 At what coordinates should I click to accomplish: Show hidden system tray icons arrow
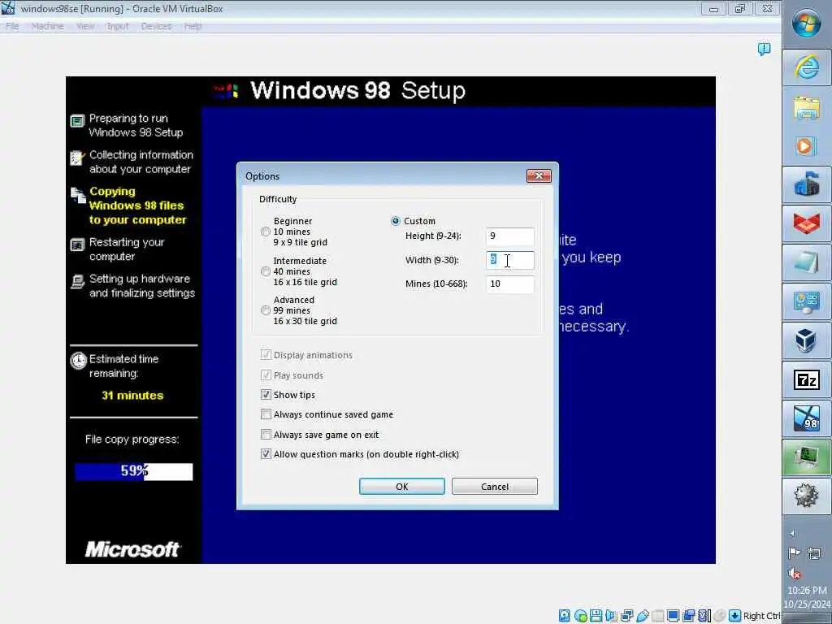793,533
